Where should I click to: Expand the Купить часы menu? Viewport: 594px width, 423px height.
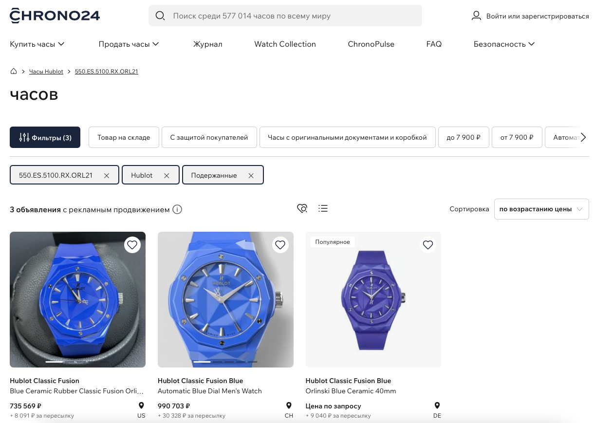point(37,44)
